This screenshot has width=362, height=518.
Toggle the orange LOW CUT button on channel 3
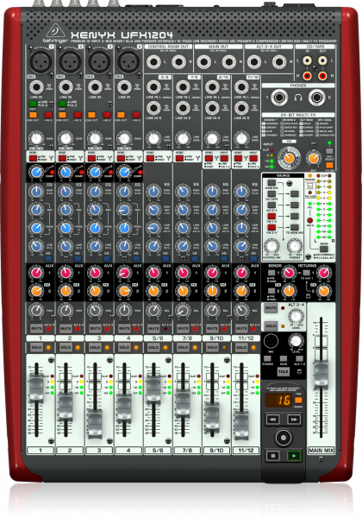pyautogui.click(x=91, y=115)
